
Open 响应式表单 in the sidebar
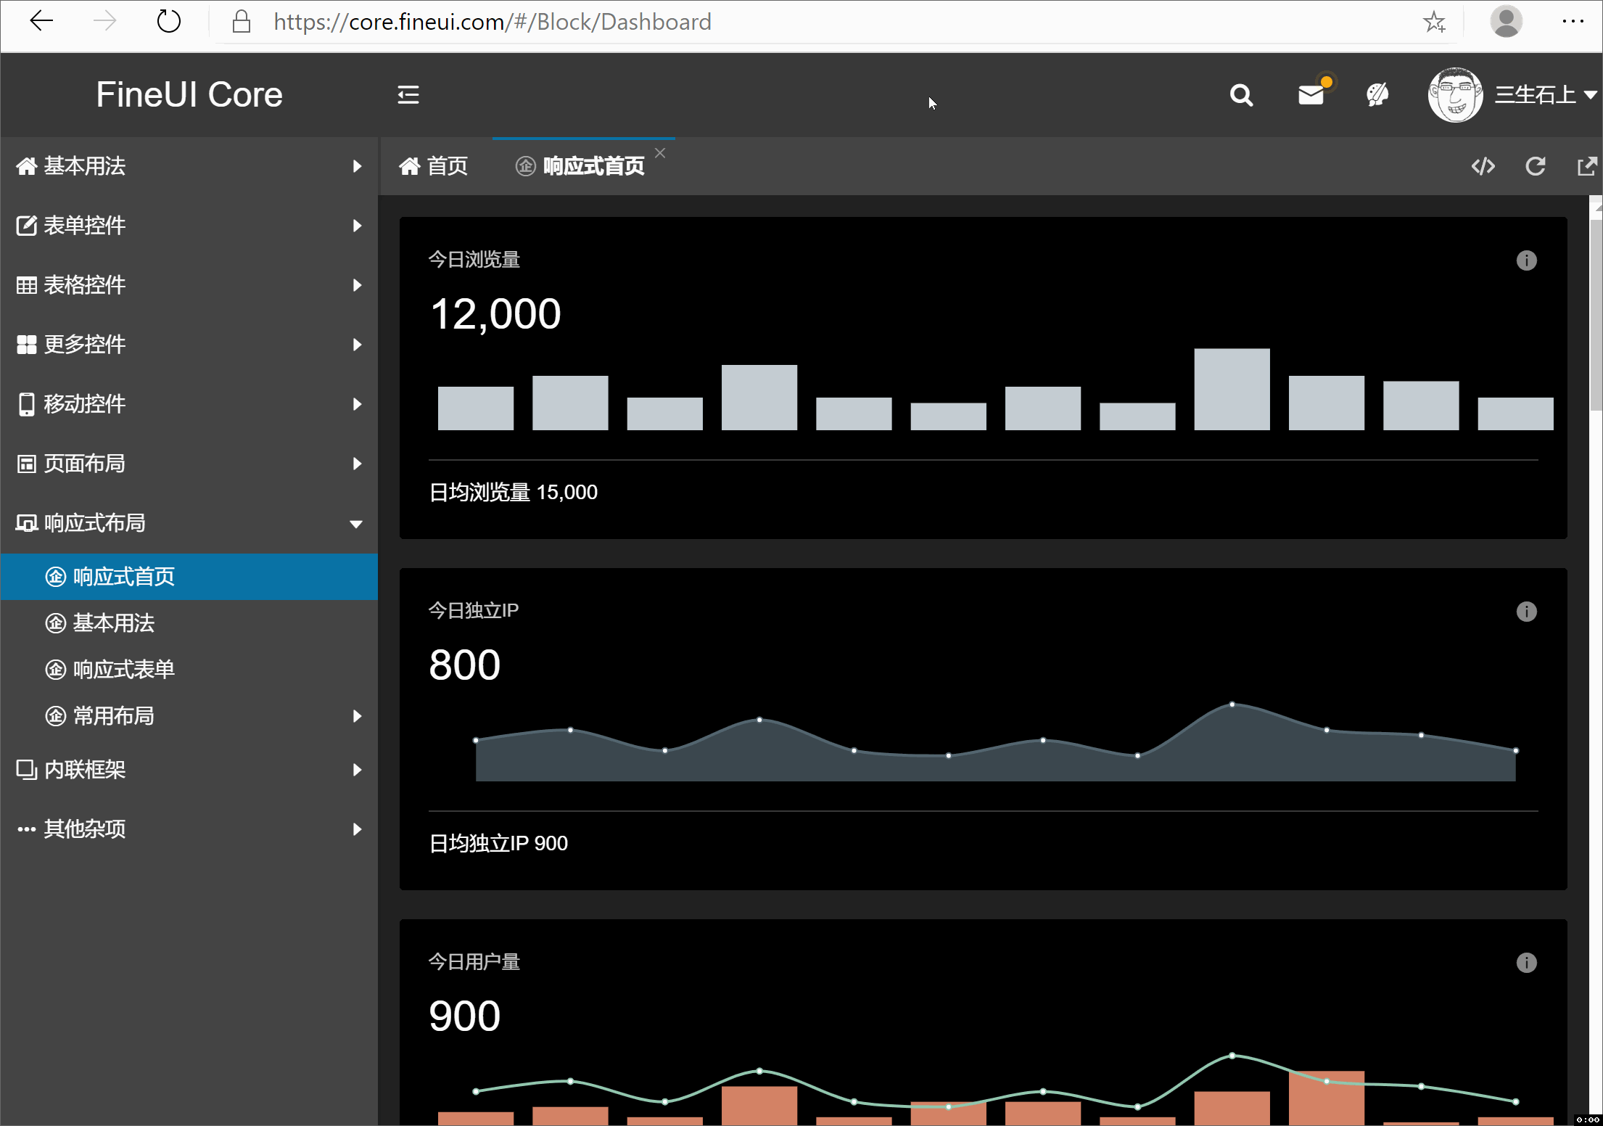(x=189, y=670)
